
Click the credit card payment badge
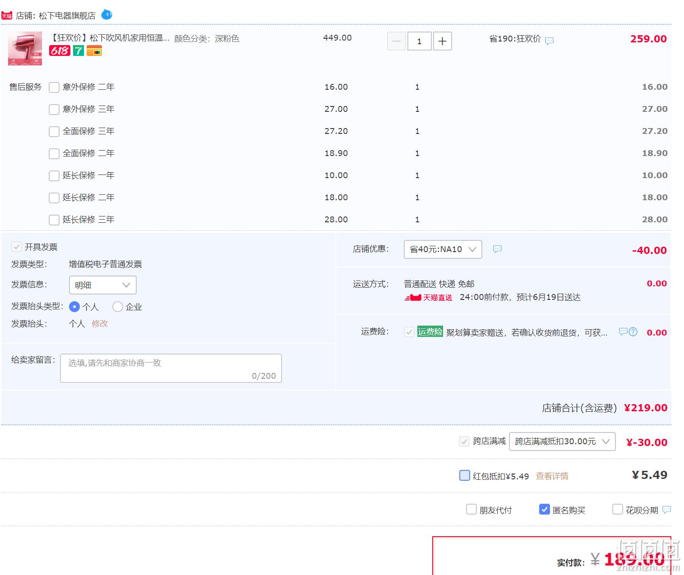tap(94, 51)
